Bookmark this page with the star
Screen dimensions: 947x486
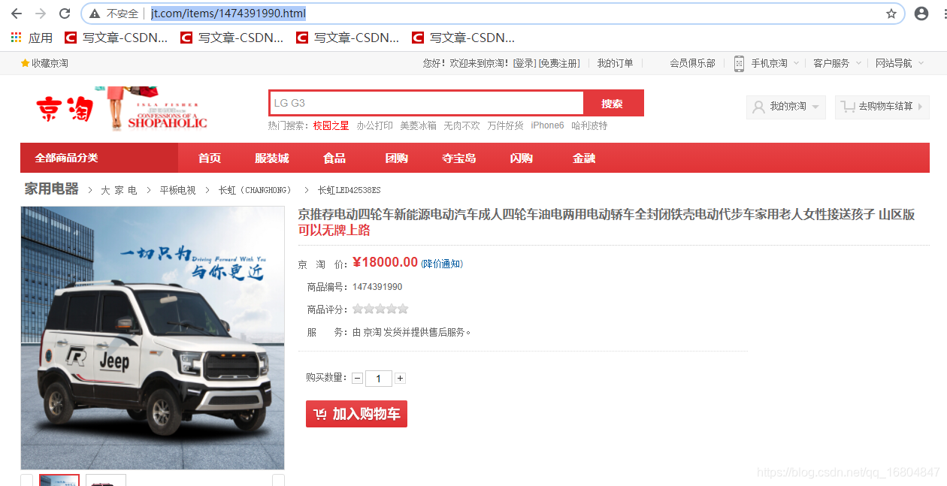pos(891,14)
